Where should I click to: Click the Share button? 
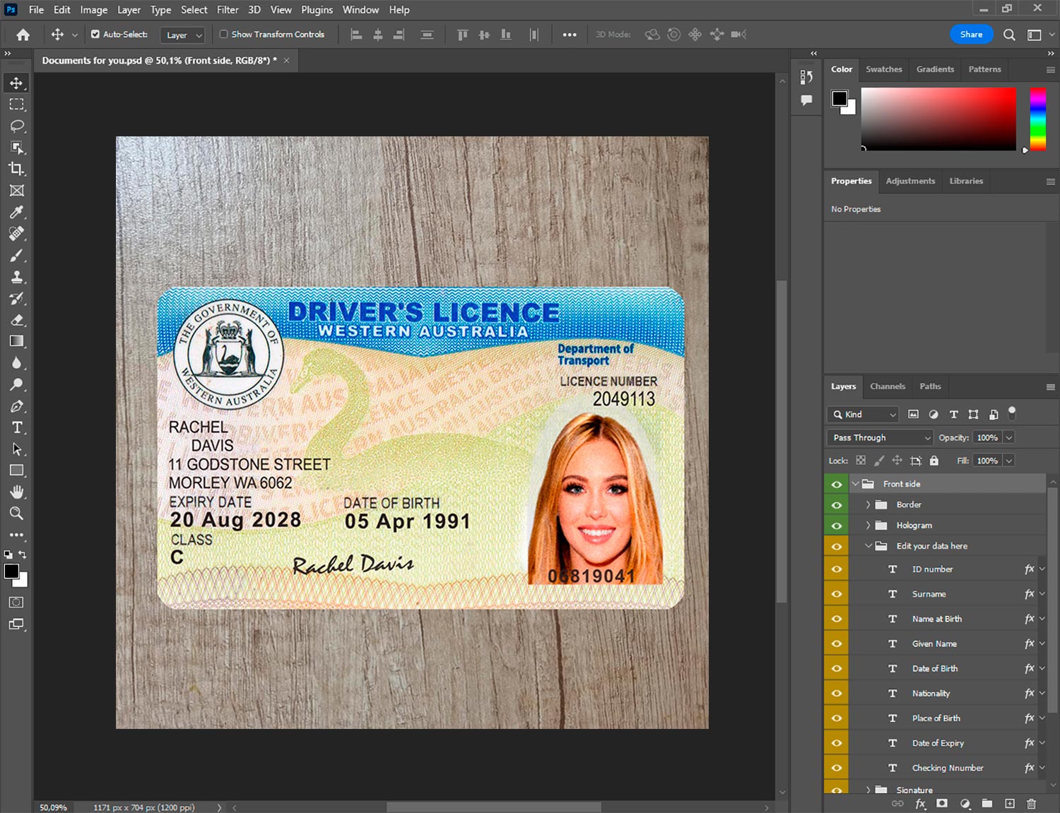coord(971,34)
